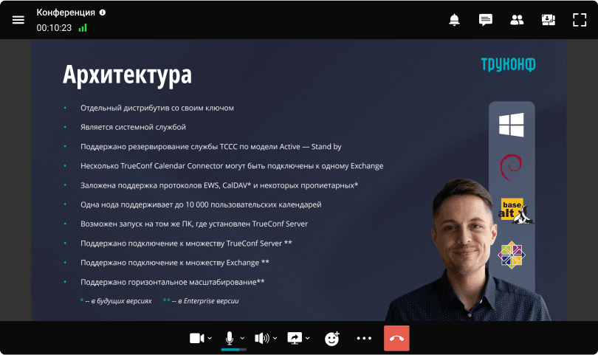Open the conference chat panel
This screenshot has height=355, width=598.
click(x=485, y=20)
